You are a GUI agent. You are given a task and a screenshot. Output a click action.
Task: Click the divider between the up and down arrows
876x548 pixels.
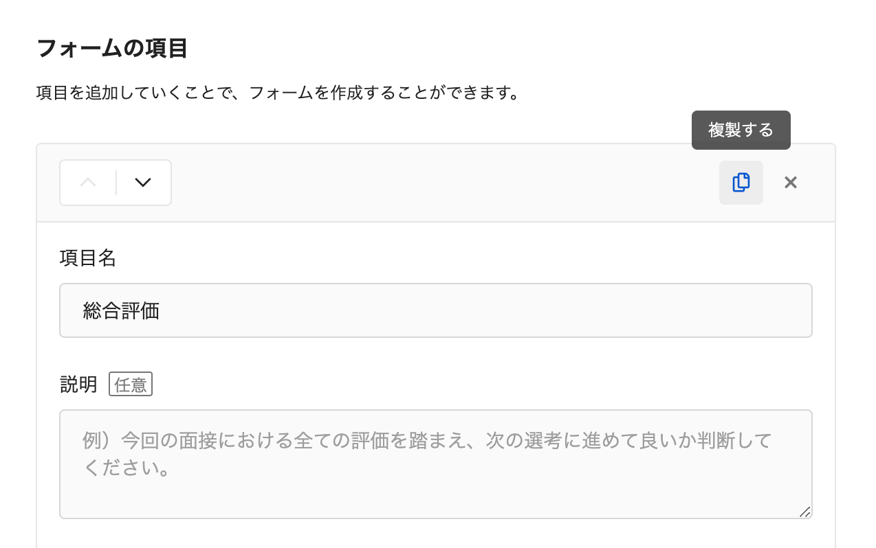point(116,183)
